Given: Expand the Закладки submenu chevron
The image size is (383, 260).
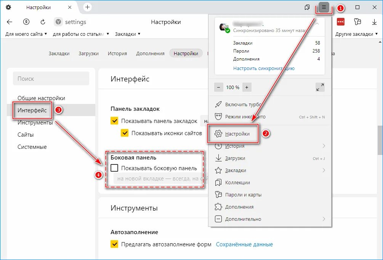Looking at the screenshot, I should click(x=324, y=170).
